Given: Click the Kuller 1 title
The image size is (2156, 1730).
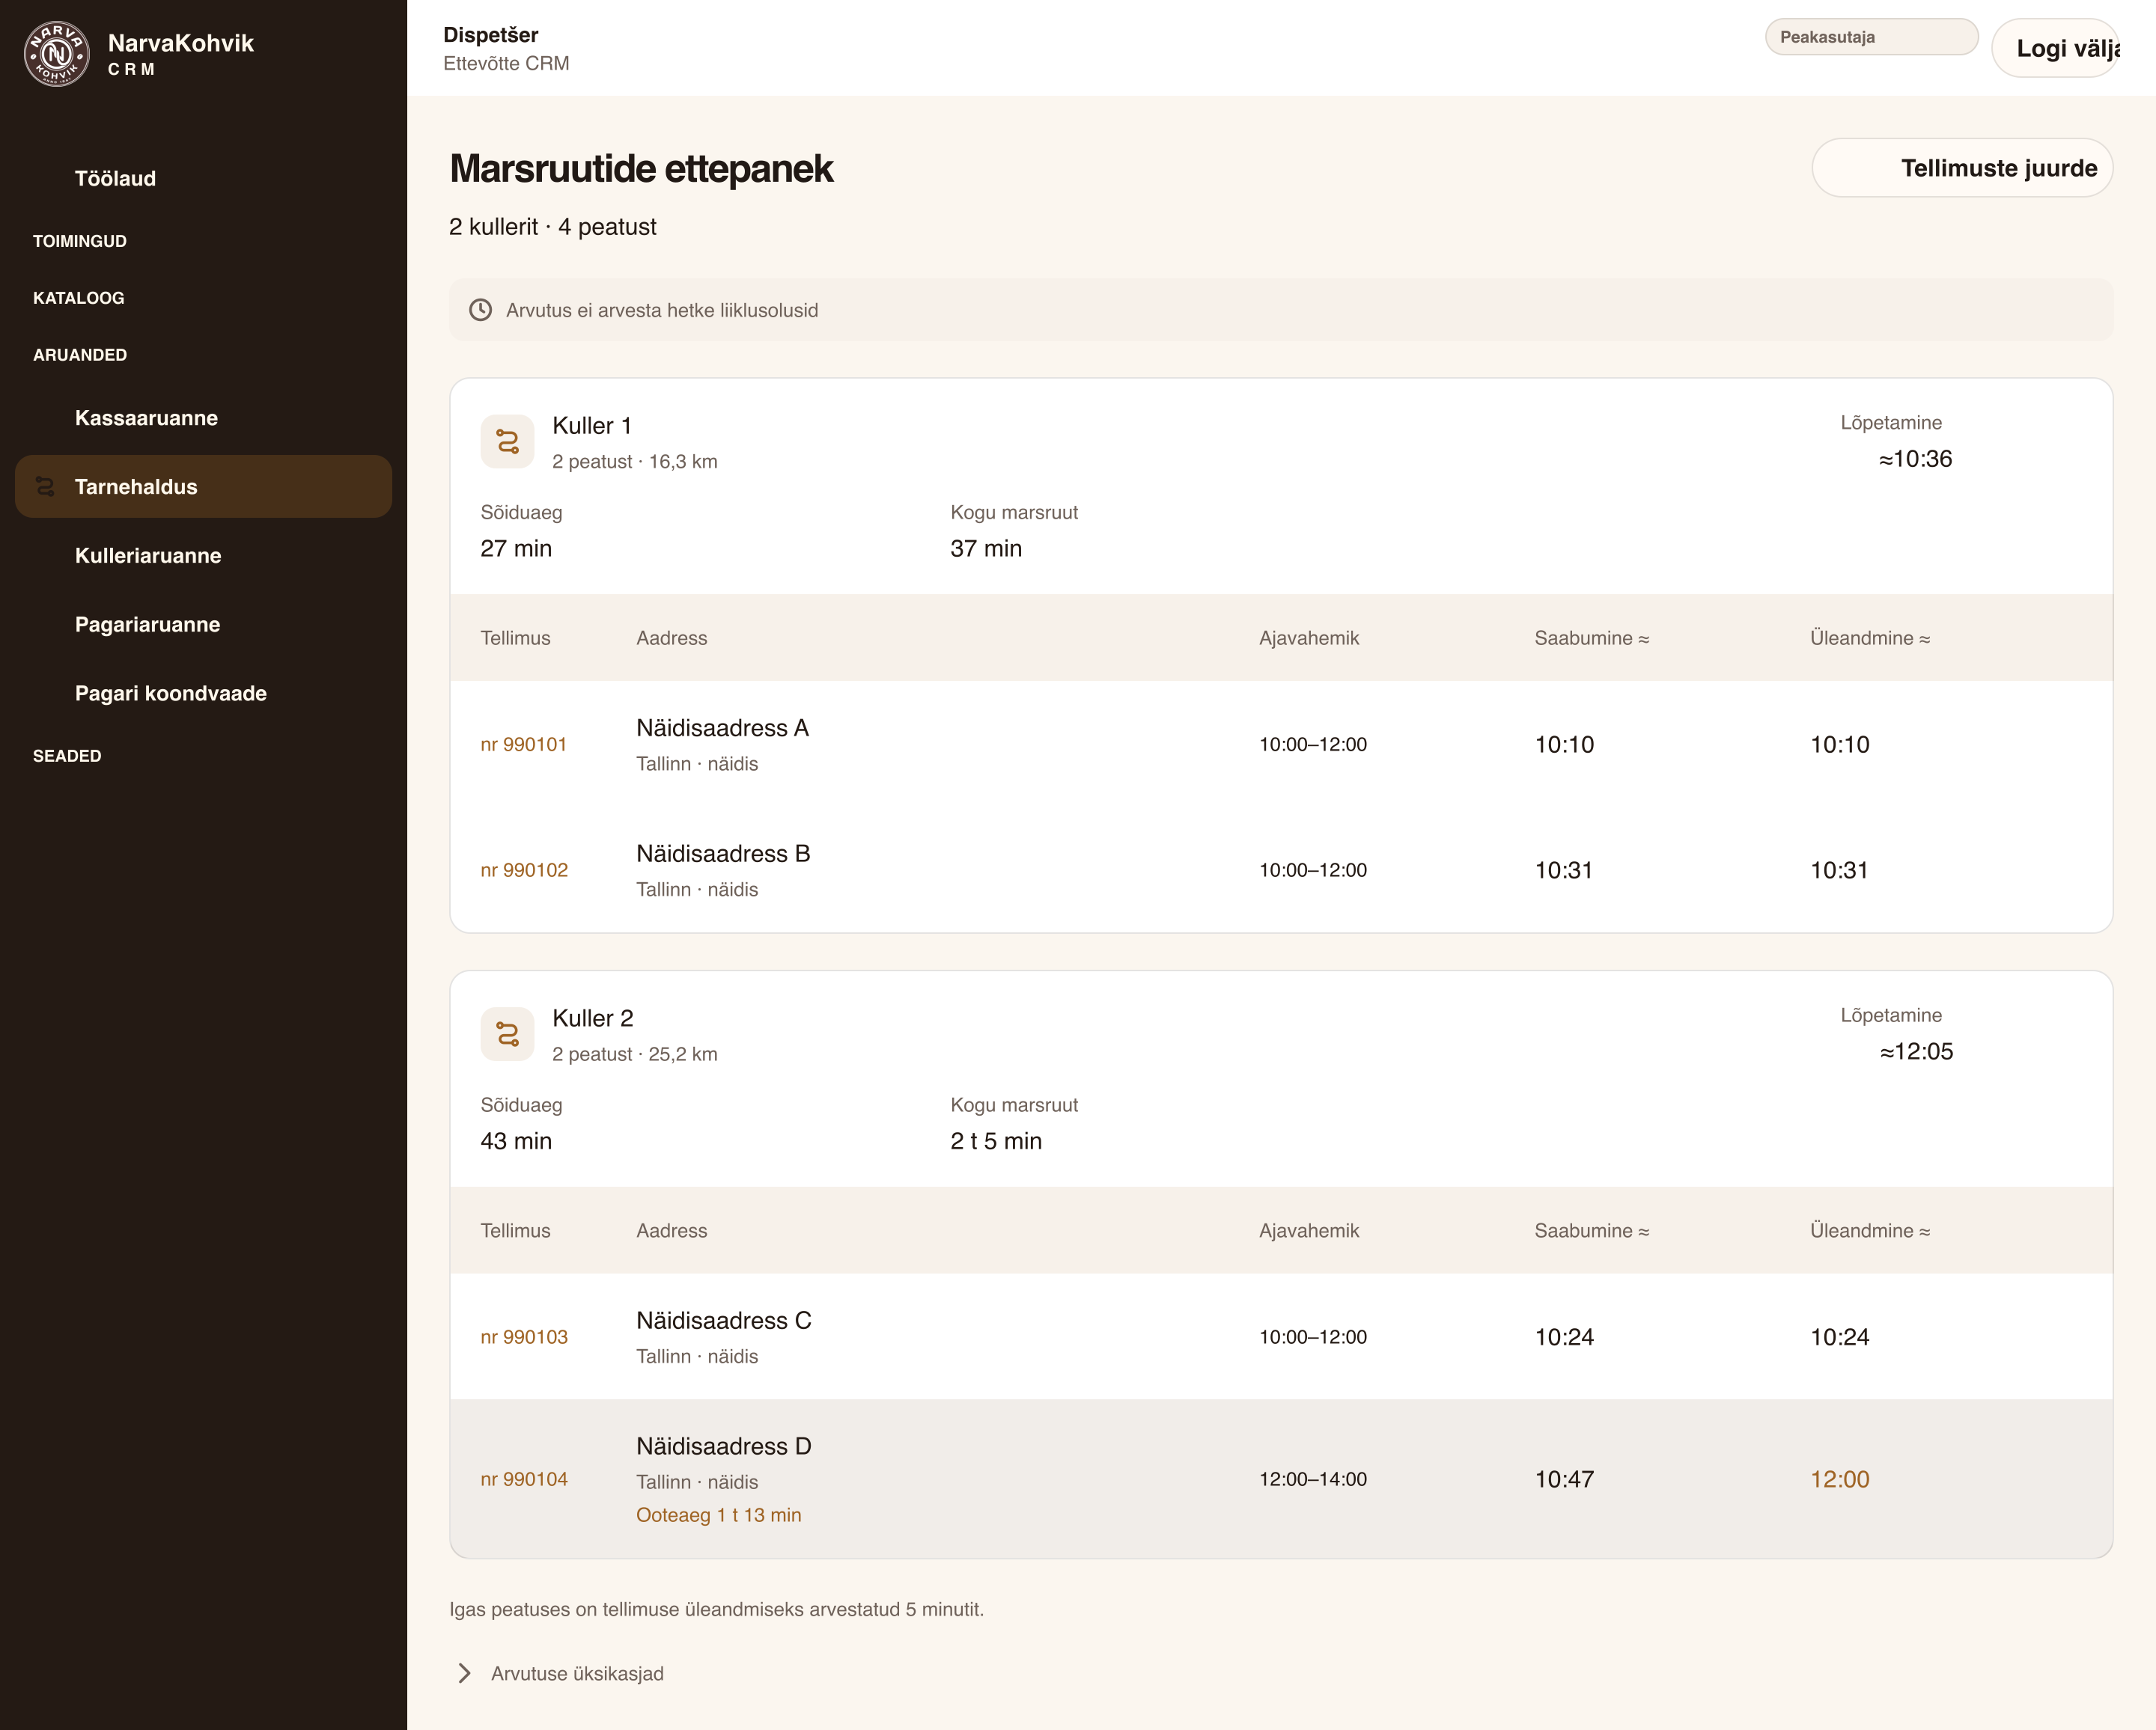Looking at the screenshot, I should (592, 426).
